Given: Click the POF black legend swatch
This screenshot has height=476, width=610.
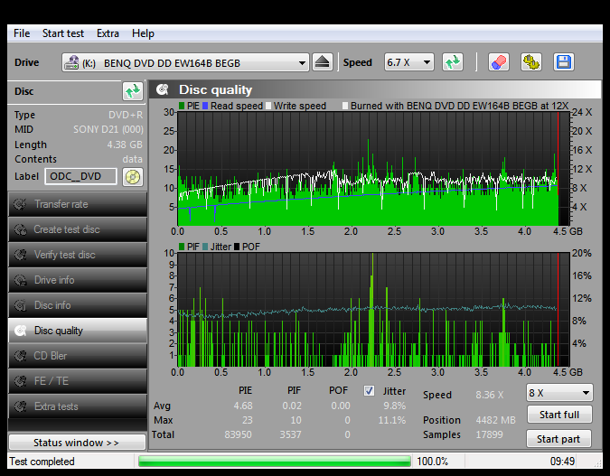Looking at the screenshot, I should tap(237, 247).
